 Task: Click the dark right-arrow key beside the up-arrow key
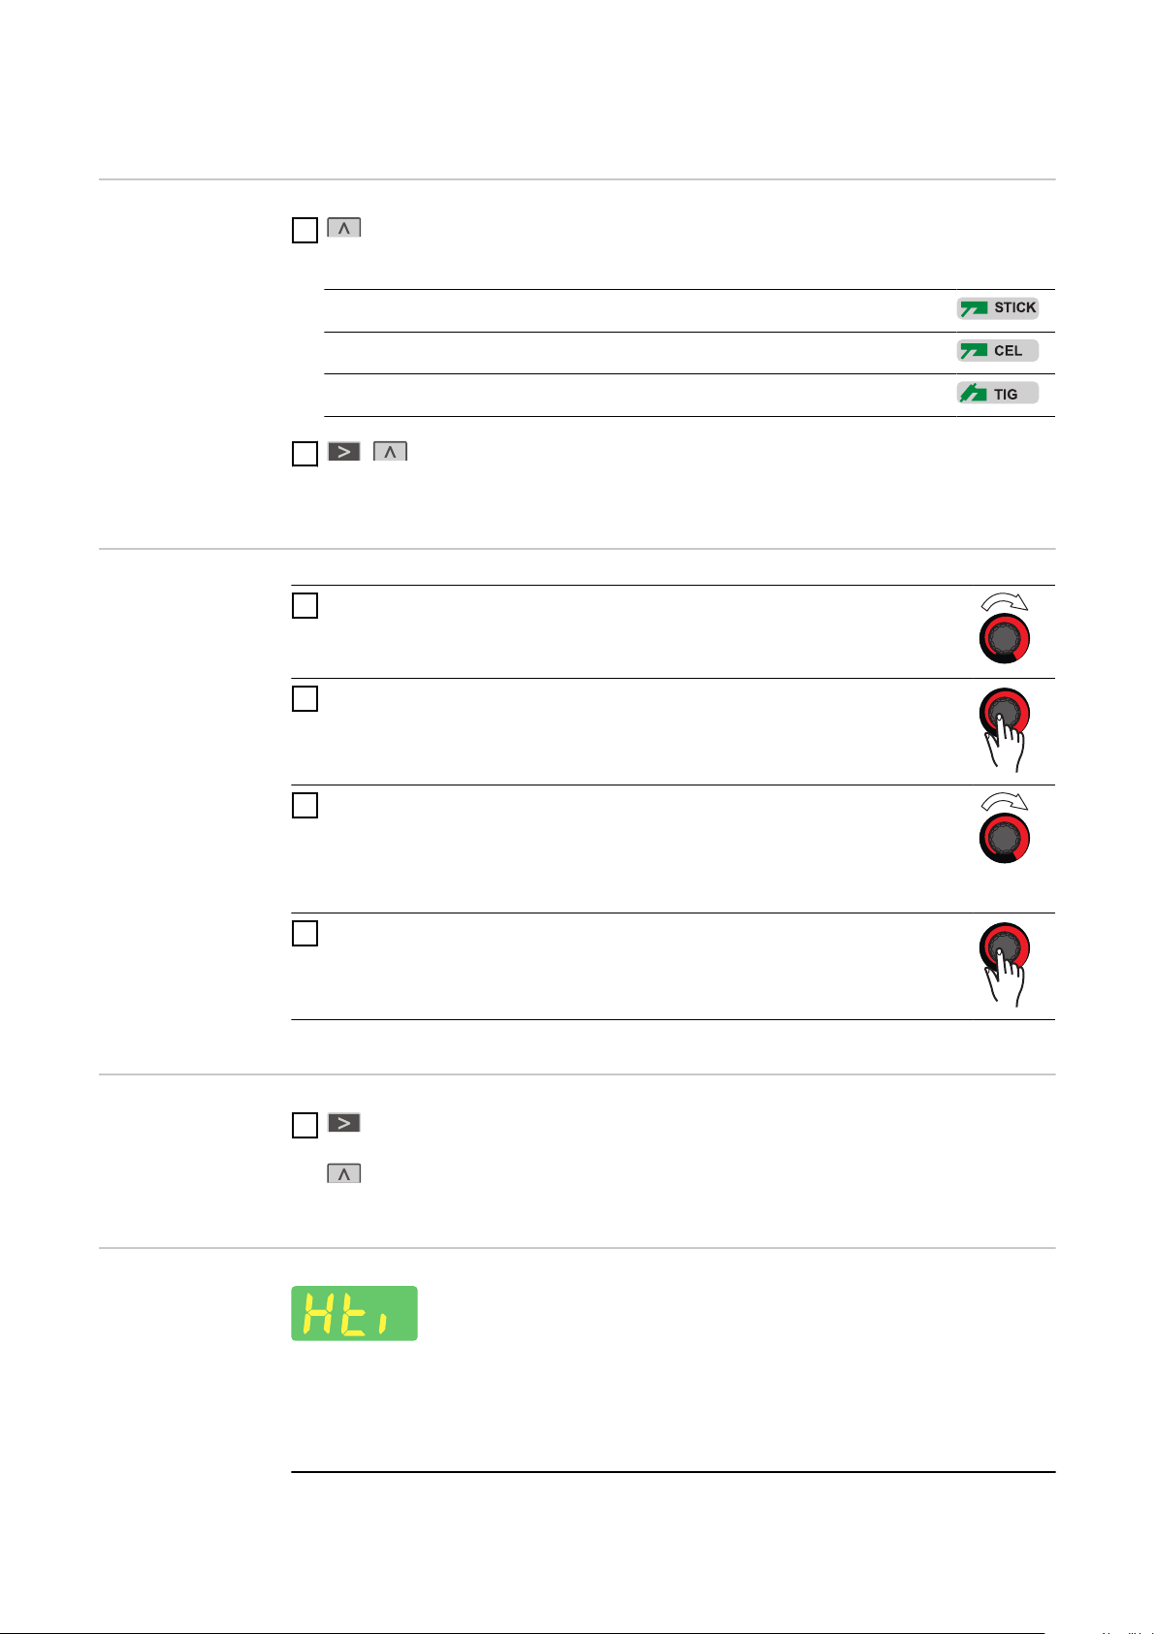pyautogui.click(x=344, y=451)
